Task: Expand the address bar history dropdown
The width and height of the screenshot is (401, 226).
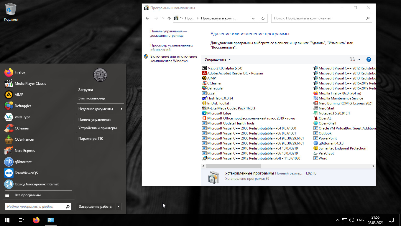Action: click(x=253, y=18)
